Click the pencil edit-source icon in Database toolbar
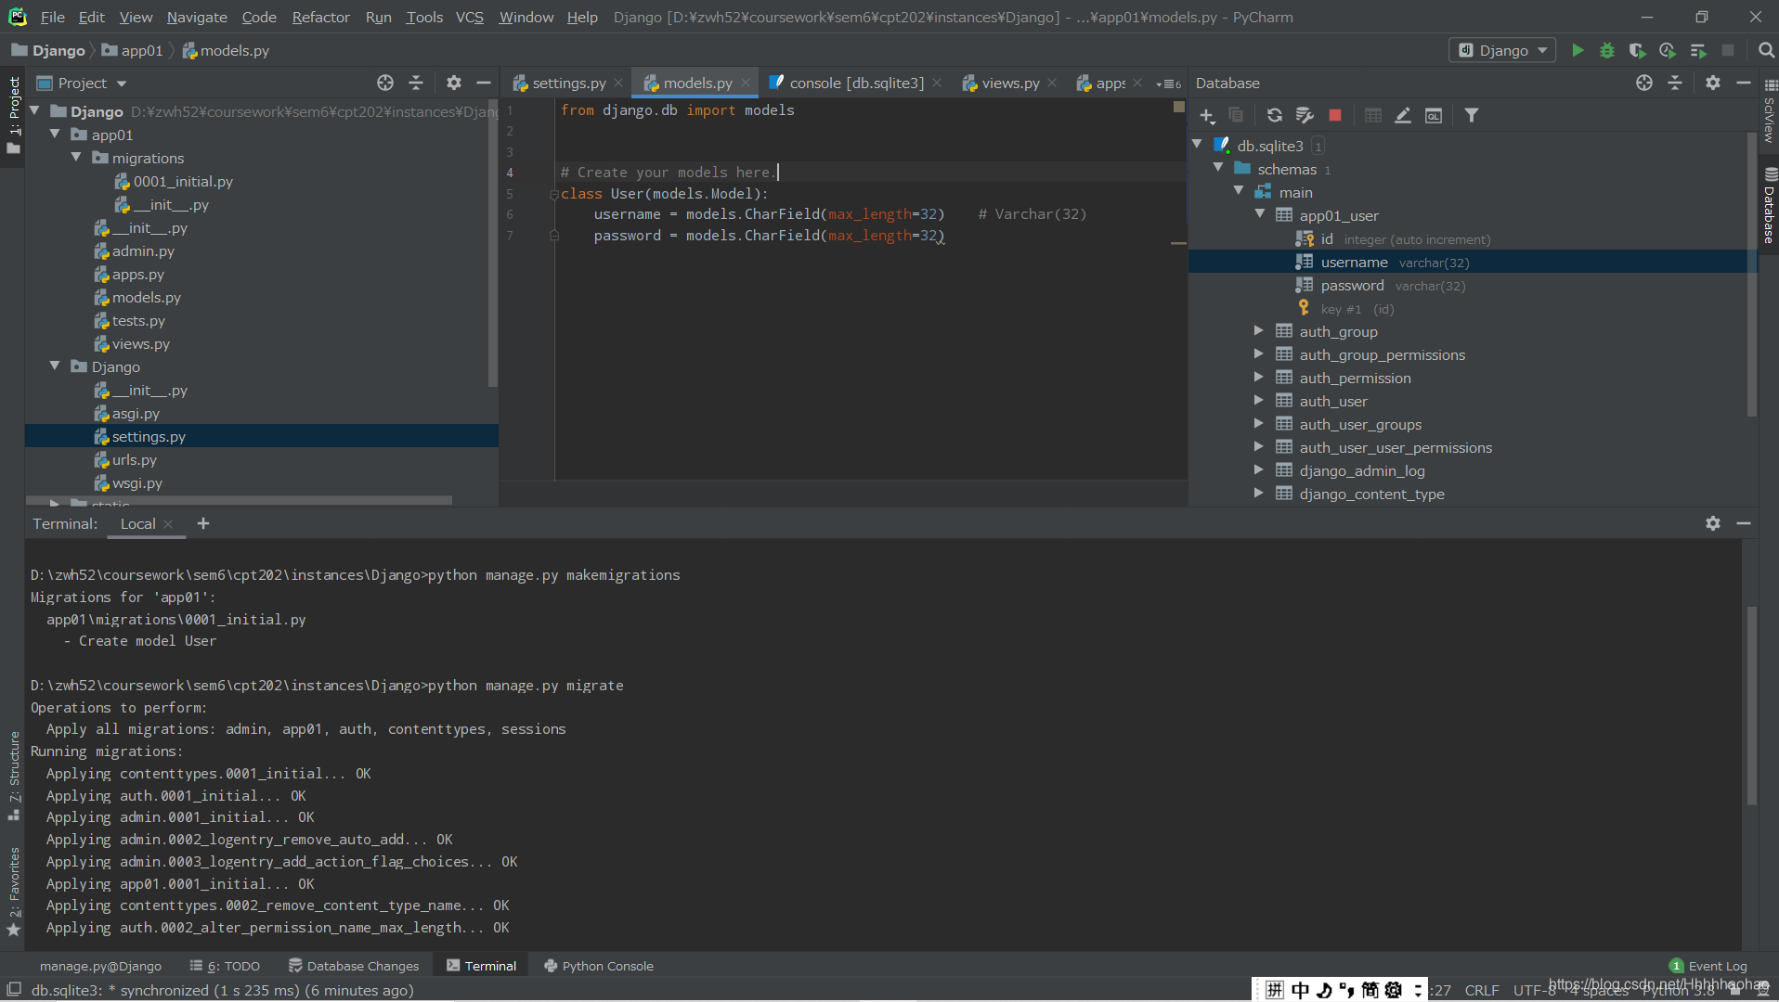Image resolution: width=1779 pixels, height=1002 pixels. coord(1403,116)
